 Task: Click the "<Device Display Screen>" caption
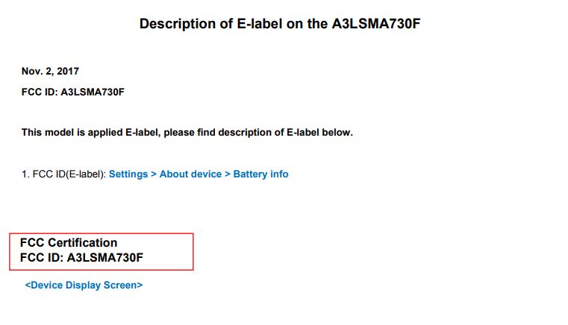tap(84, 285)
